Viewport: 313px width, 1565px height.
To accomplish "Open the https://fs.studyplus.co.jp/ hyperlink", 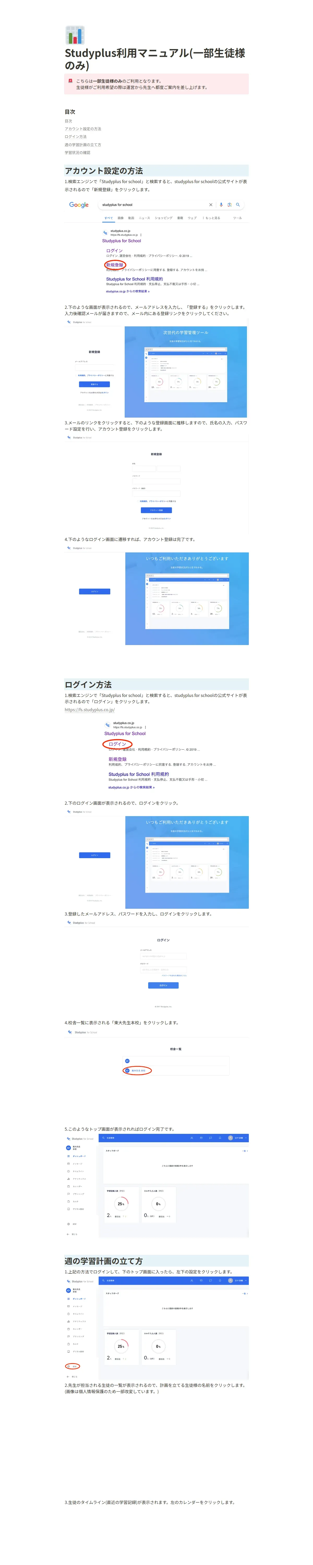I will (89, 709).
